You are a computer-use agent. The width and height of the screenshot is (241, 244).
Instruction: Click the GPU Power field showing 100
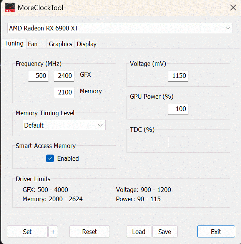(178, 109)
